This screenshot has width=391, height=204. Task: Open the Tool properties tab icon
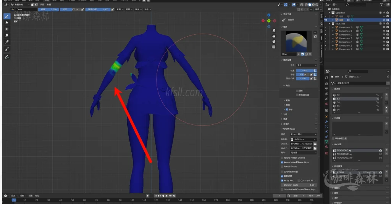point(327,77)
